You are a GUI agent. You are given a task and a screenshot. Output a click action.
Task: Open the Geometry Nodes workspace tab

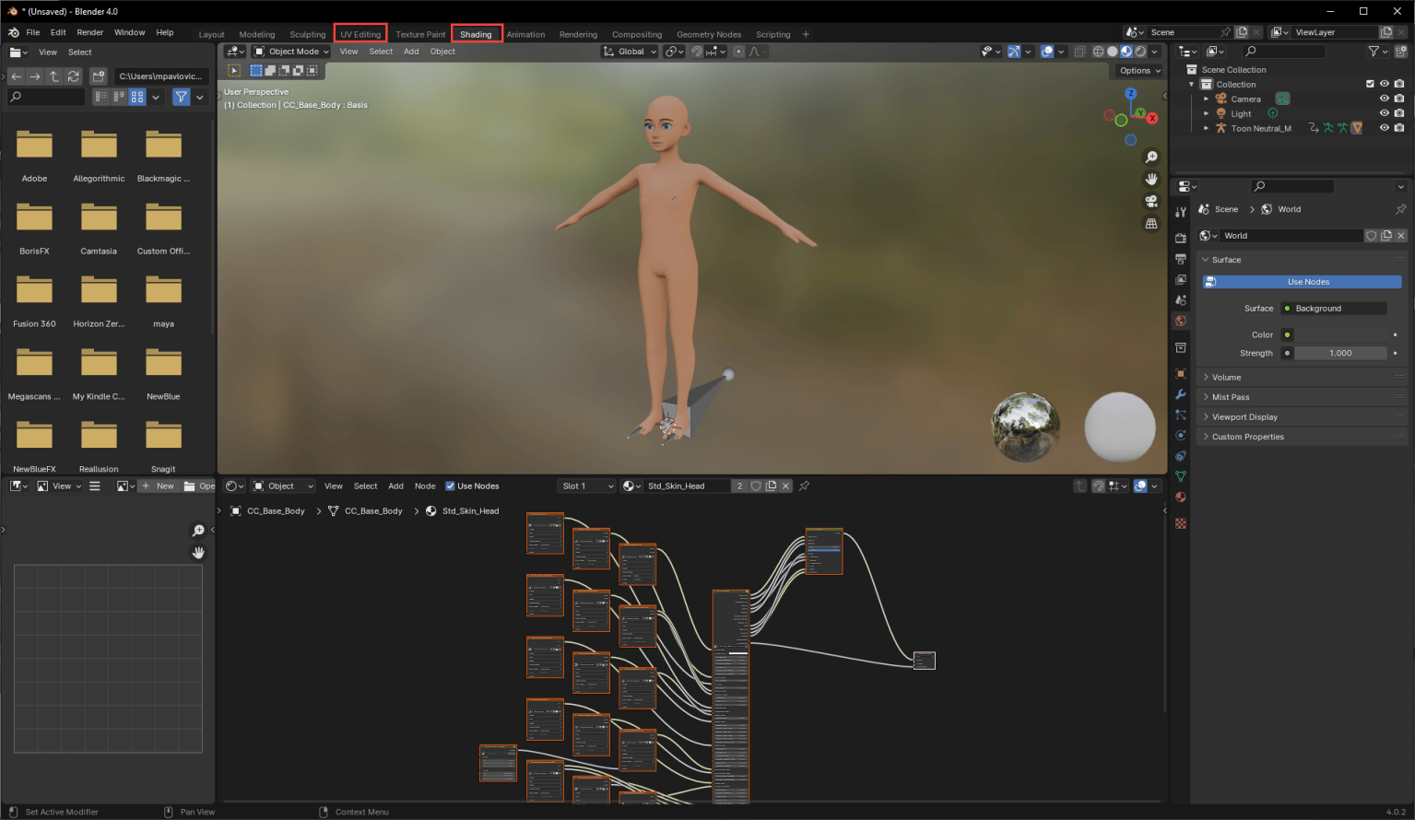coord(709,34)
